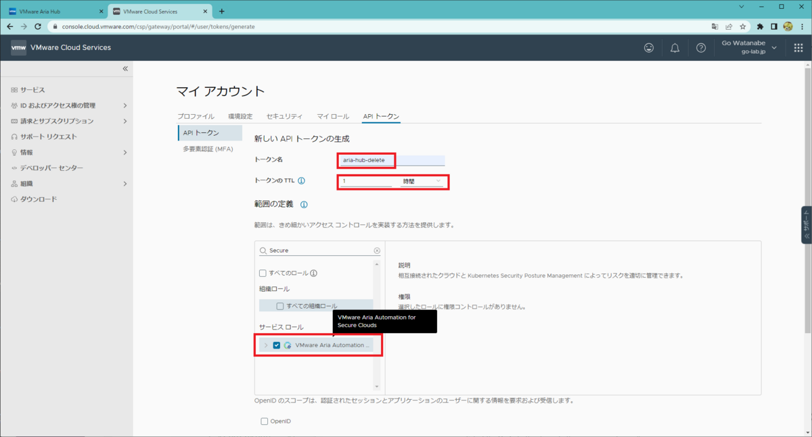
Task: Share this page from address bar
Action: (729, 26)
